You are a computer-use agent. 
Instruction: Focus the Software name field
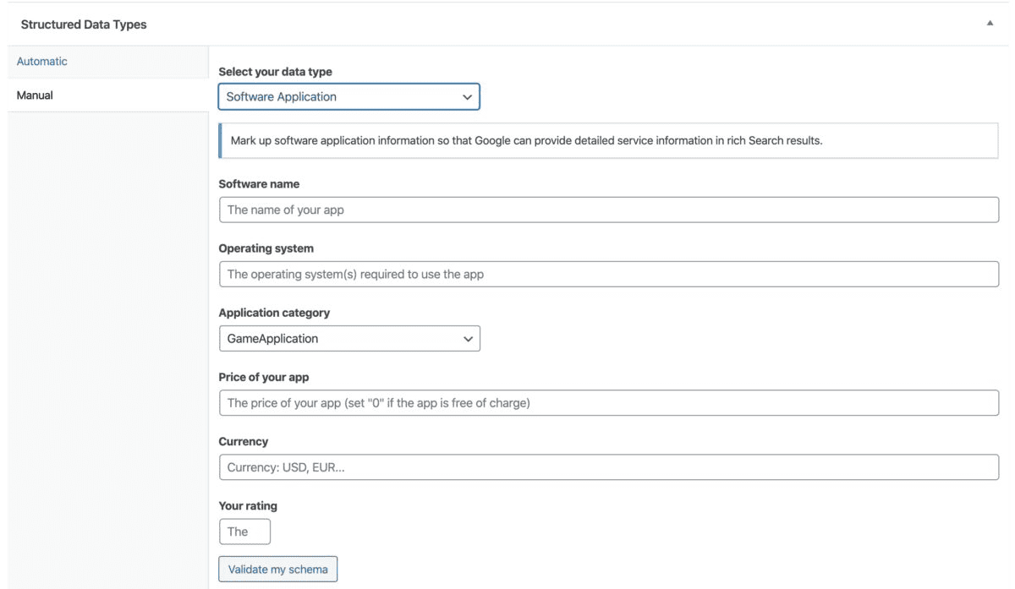(x=609, y=210)
